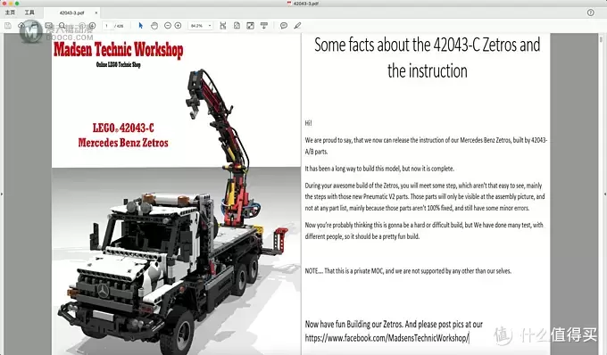Click 'It has been a long way' sentence
This screenshot has width=607, height=355.
point(379,169)
